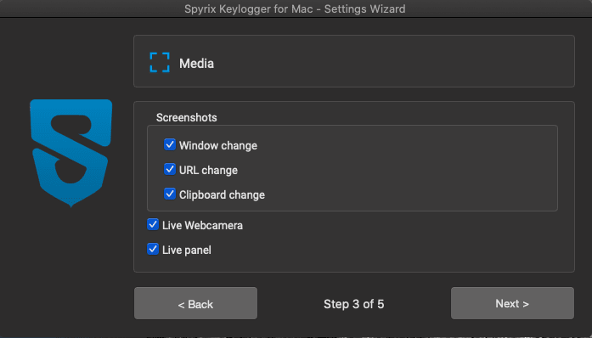592x338 pixels.
Task: Click the 'Live panel' label text
Action: click(x=187, y=250)
